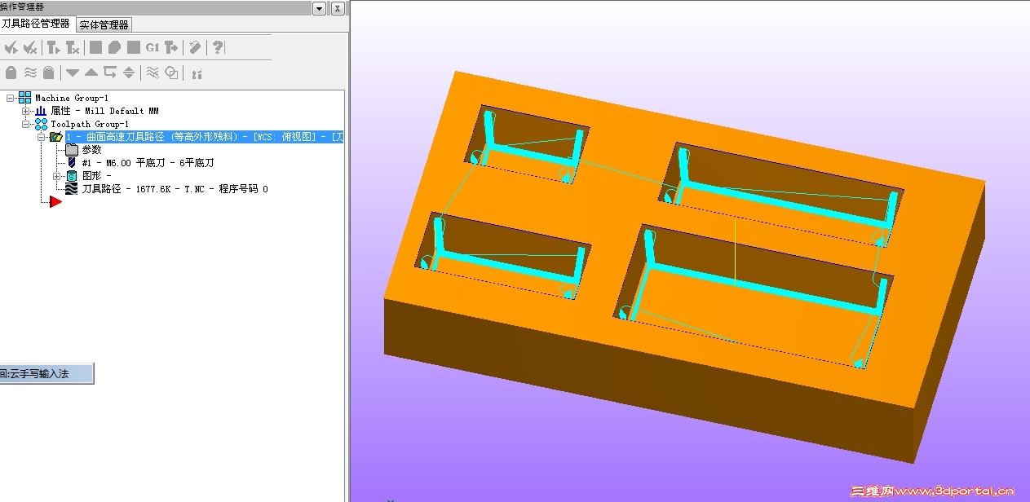Click the Verify selected operations octagon icon
1030x502 pixels.
114,48
